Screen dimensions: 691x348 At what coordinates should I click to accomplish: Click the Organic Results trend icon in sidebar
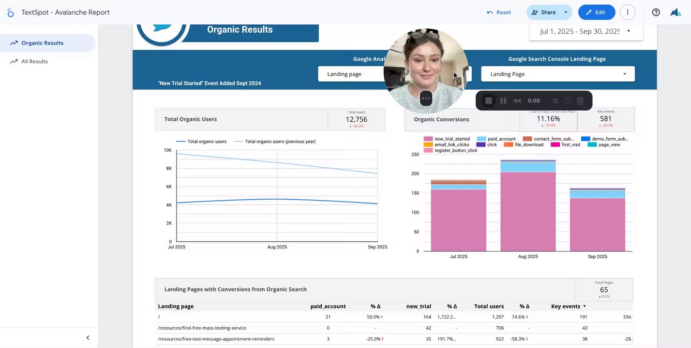click(x=14, y=43)
